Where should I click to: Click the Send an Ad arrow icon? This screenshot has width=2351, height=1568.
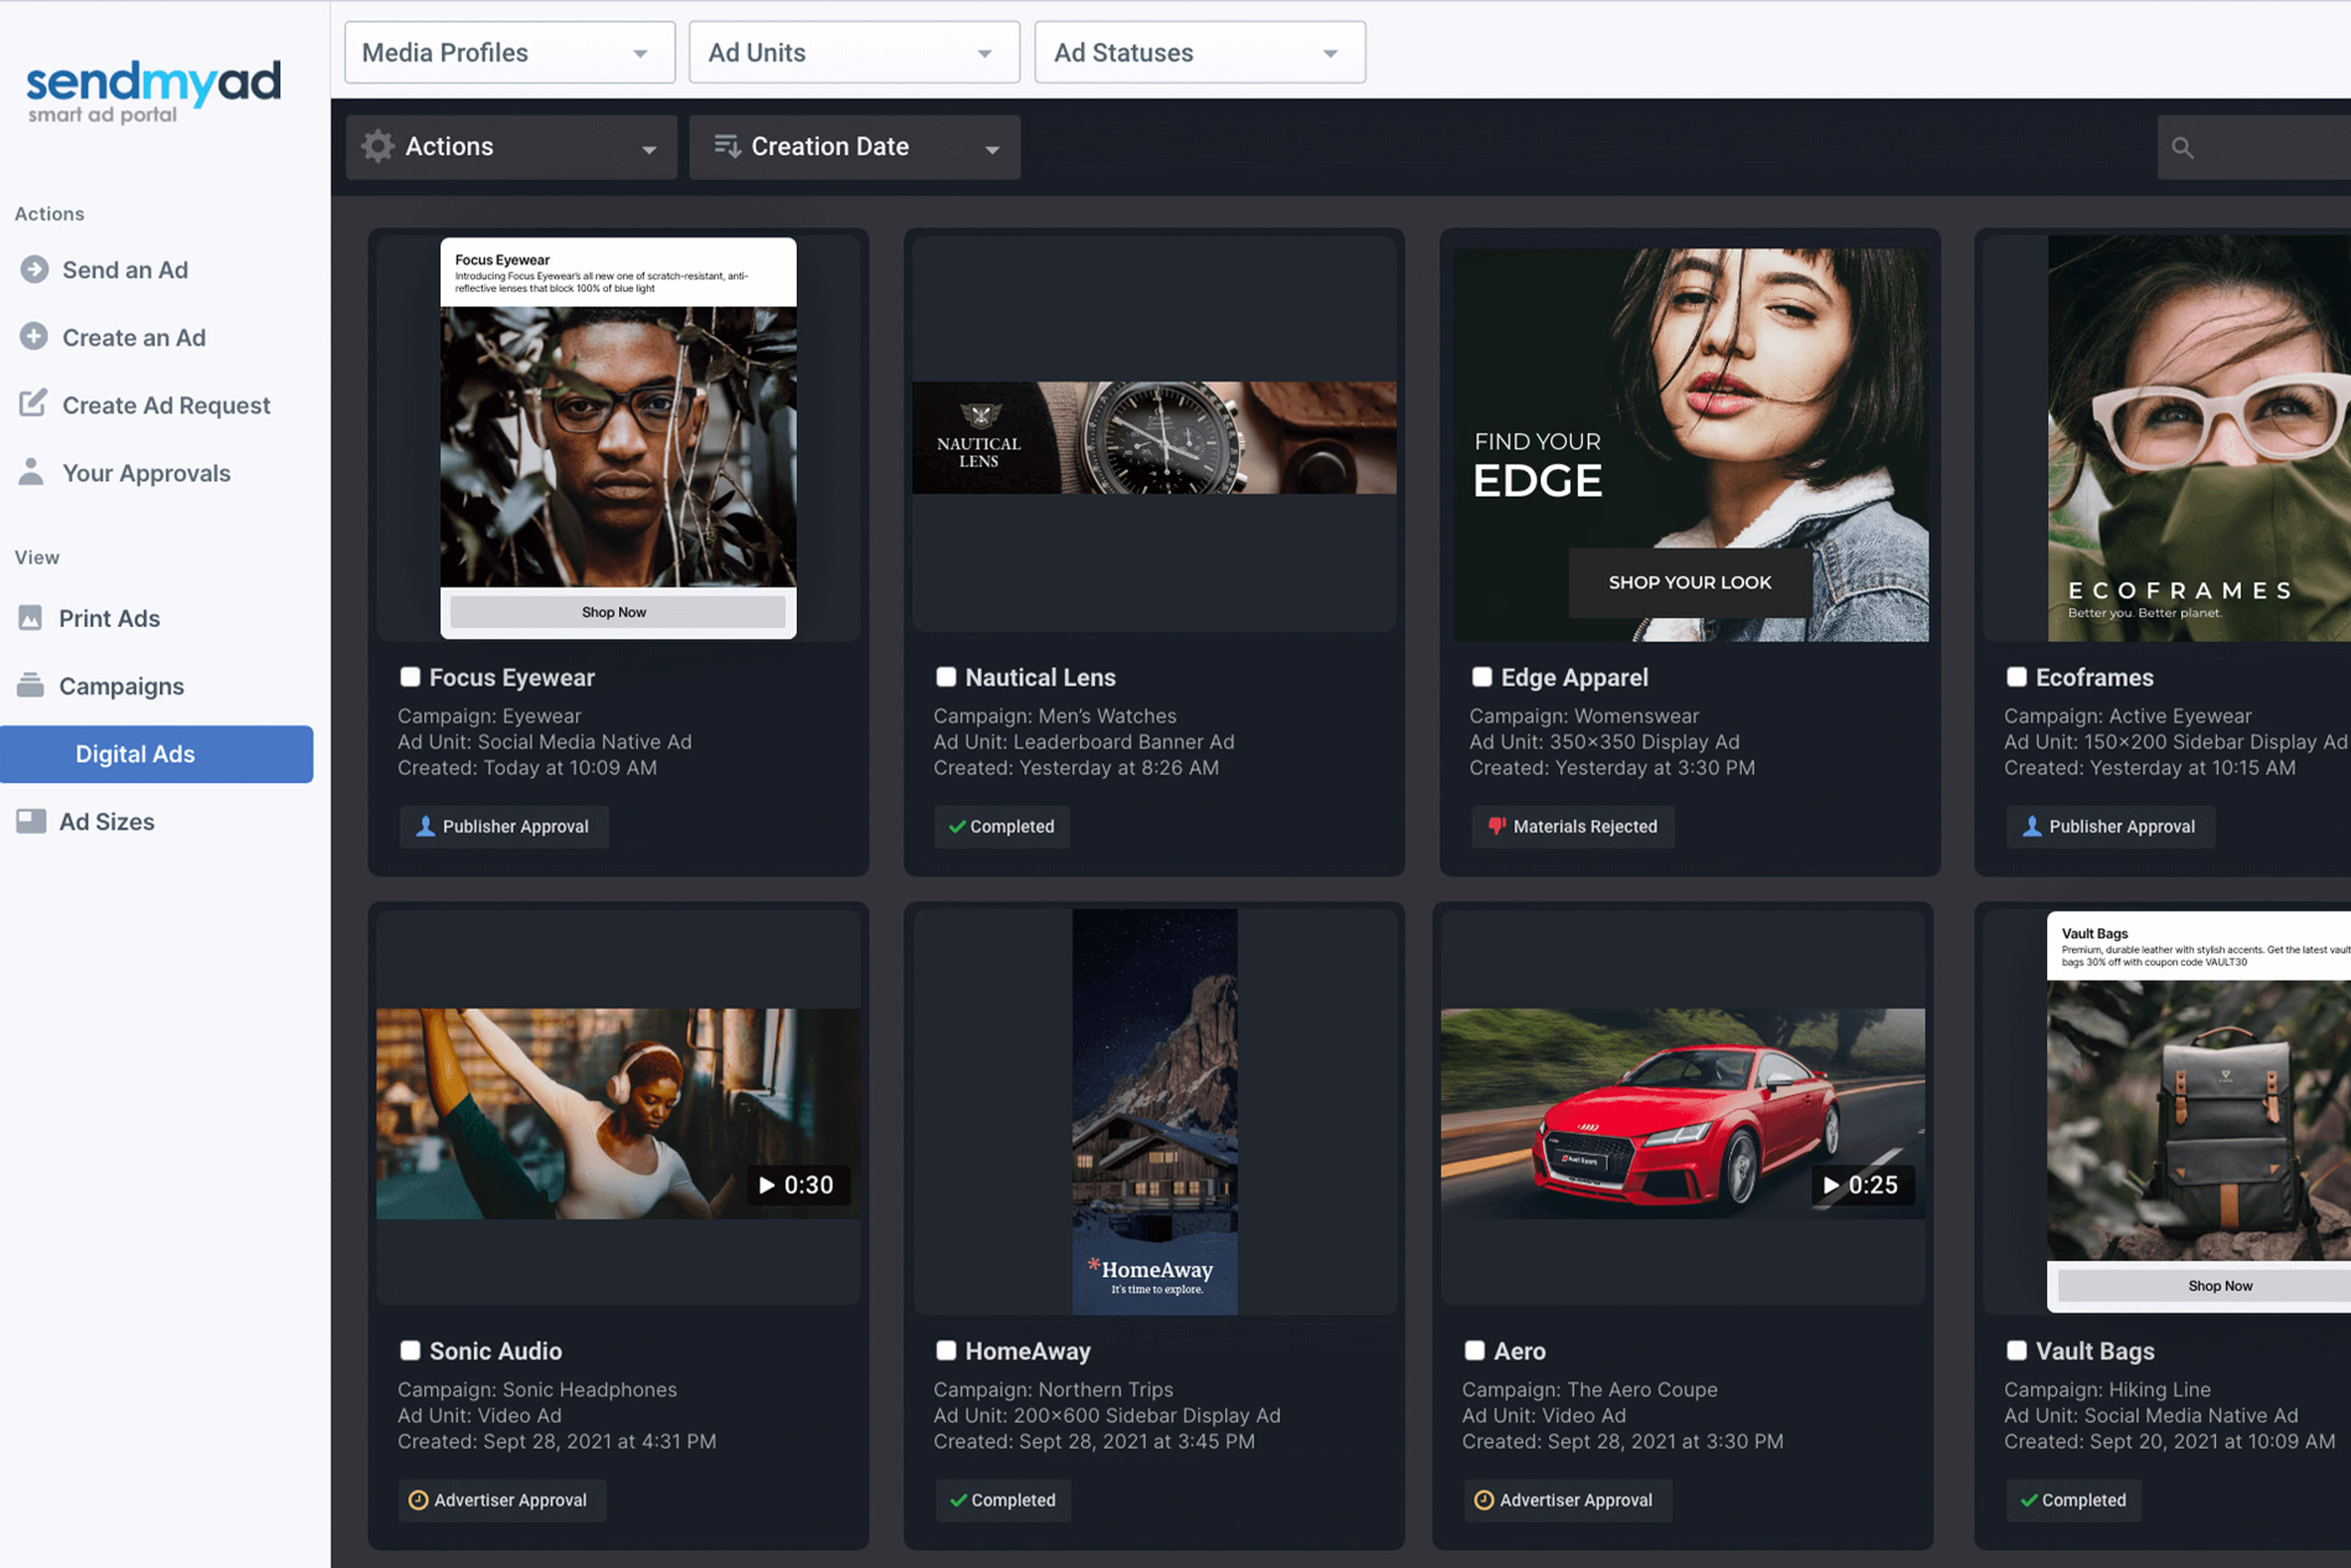34,270
